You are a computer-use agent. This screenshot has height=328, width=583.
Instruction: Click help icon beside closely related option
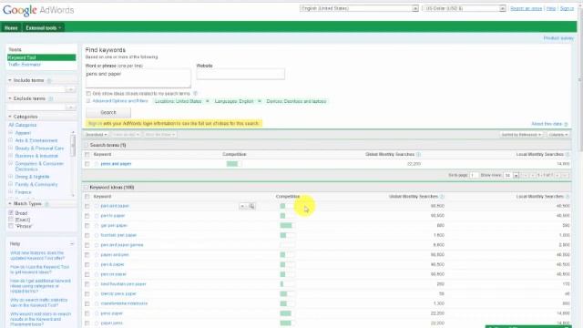195,94
